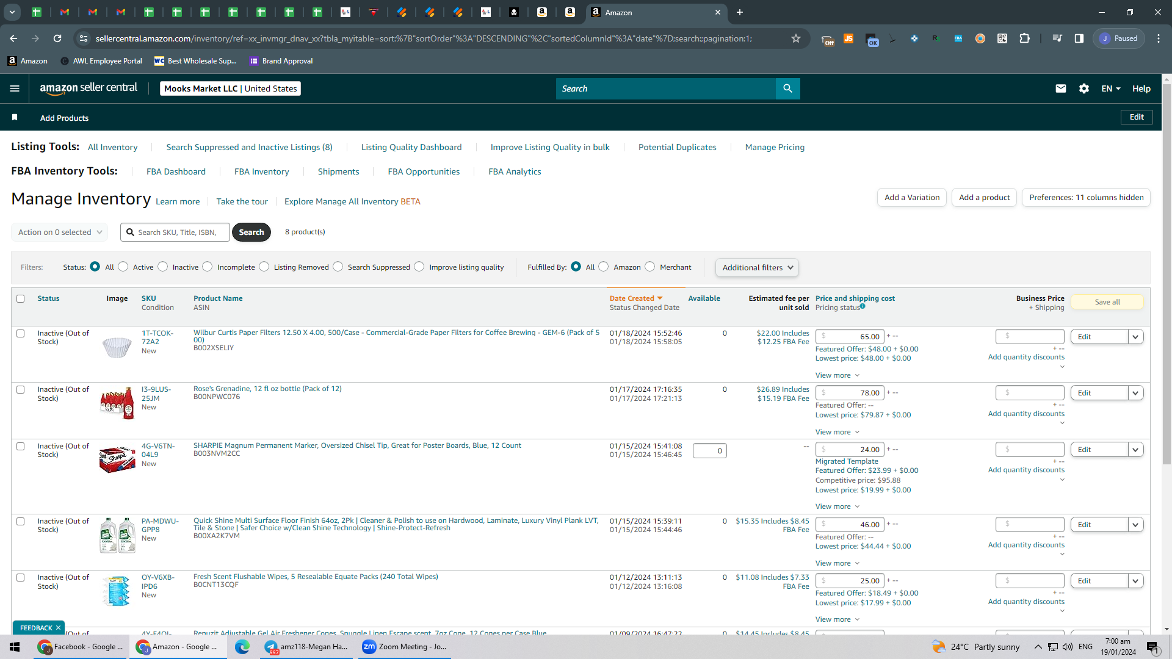Select the Inactive status radio button
1172x659 pixels.
point(163,267)
